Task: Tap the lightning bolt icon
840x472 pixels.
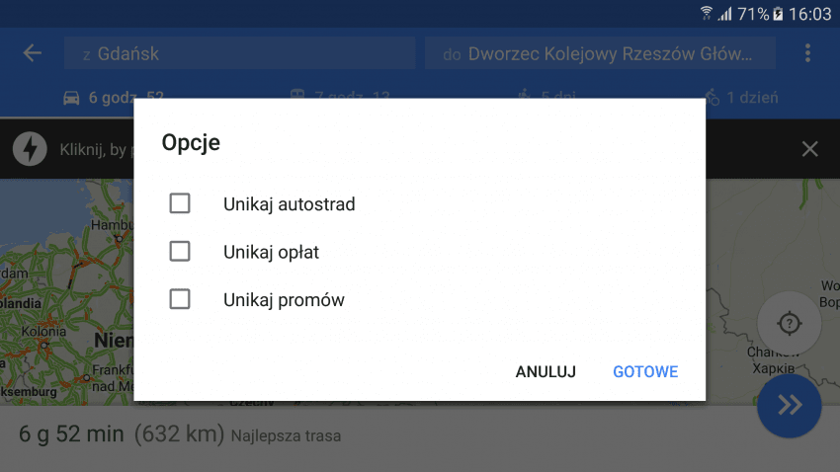Action: [x=30, y=149]
